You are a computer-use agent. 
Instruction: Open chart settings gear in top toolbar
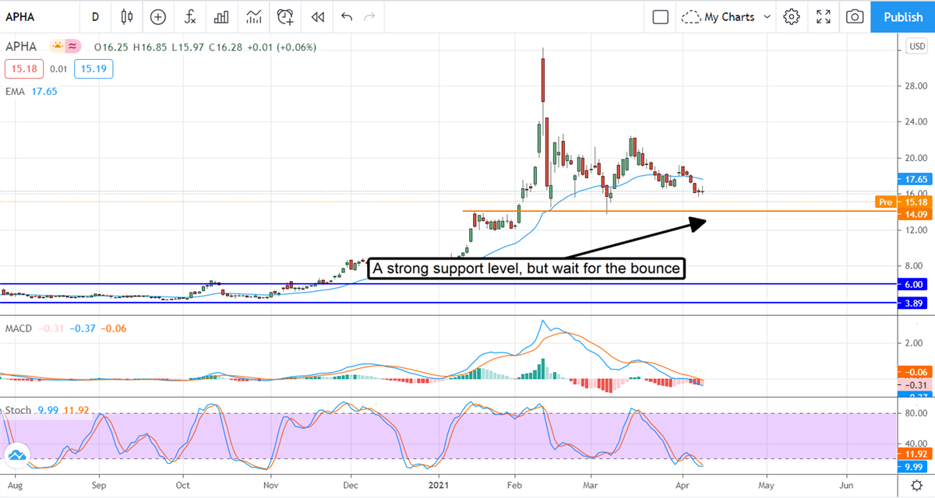(x=792, y=16)
